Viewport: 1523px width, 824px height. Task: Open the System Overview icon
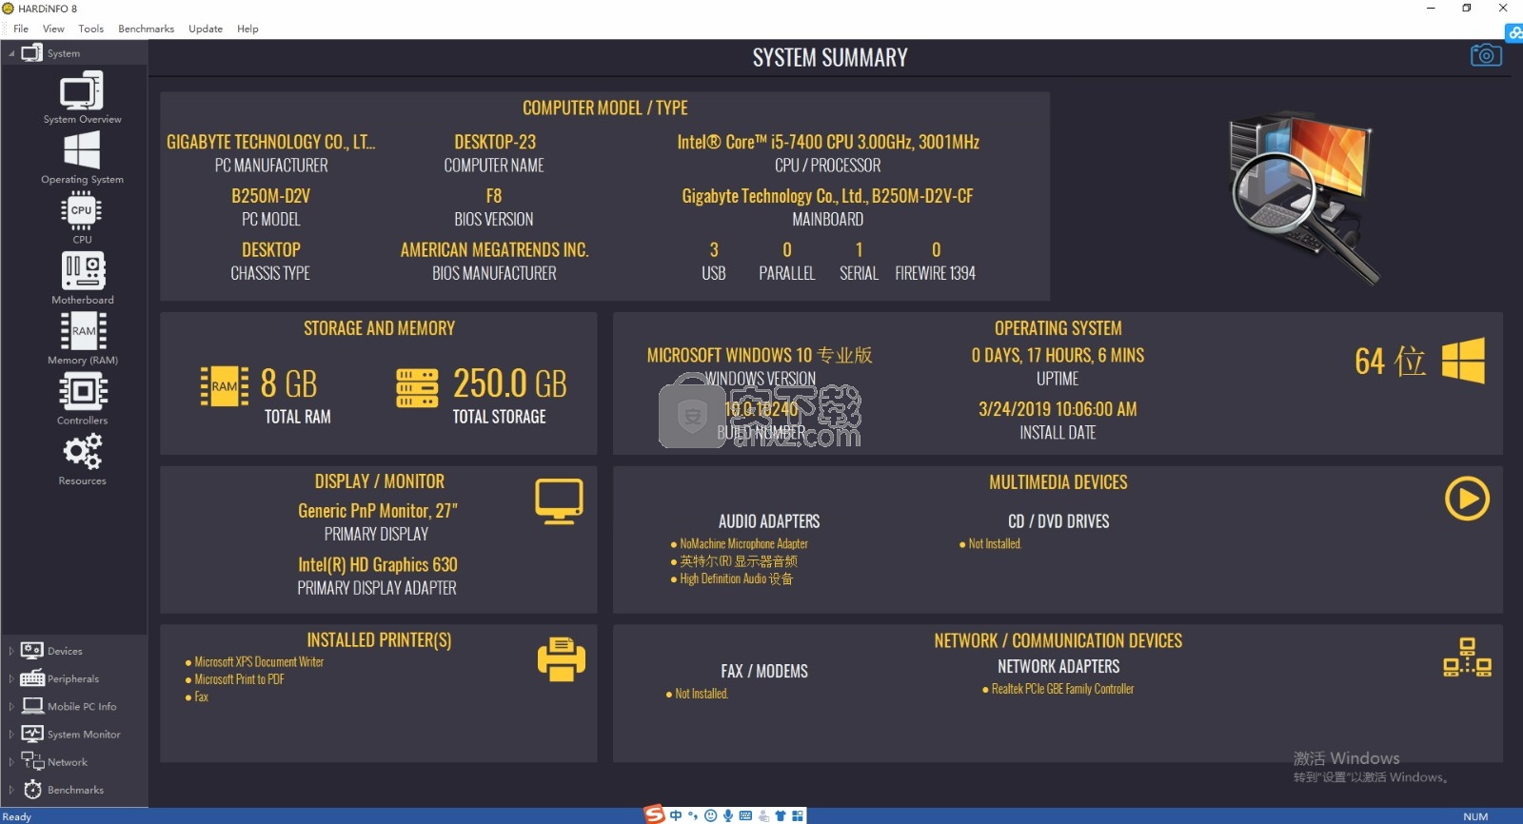pos(82,91)
